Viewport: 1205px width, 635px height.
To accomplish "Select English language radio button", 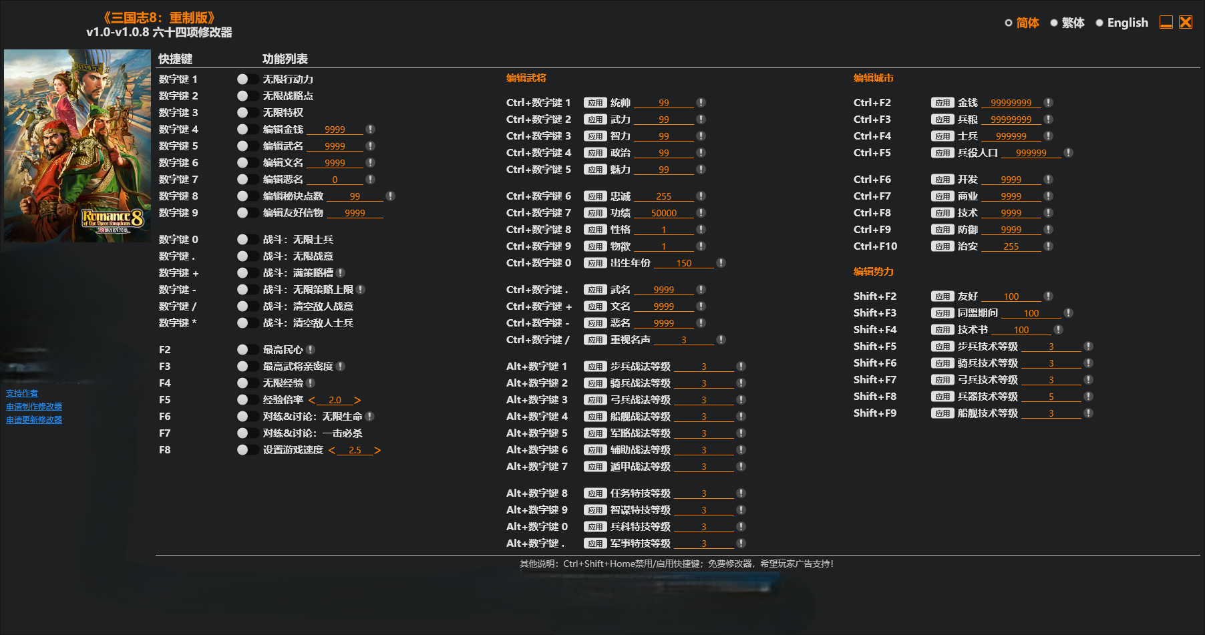I will click(1099, 23).
